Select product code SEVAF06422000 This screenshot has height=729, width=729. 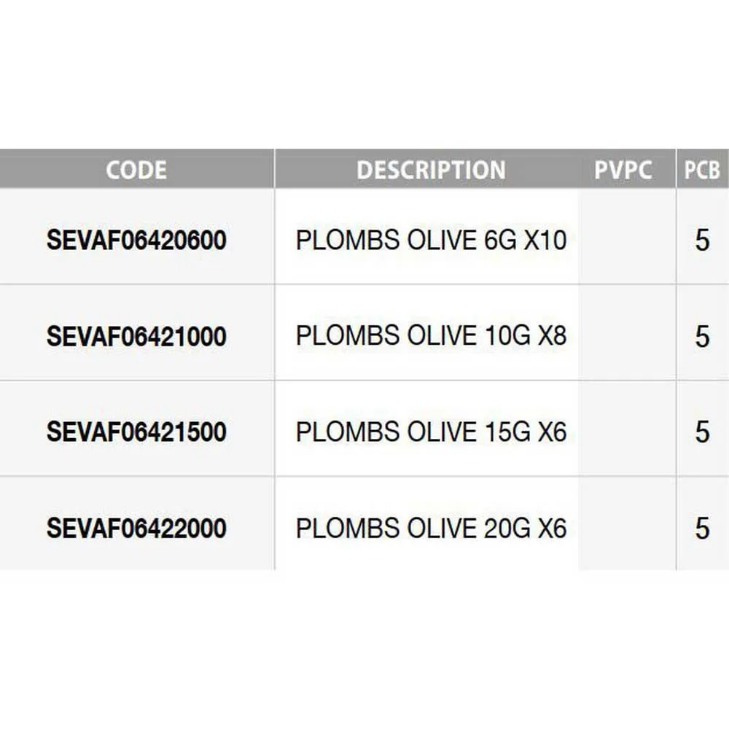click(x=136, y=529)
